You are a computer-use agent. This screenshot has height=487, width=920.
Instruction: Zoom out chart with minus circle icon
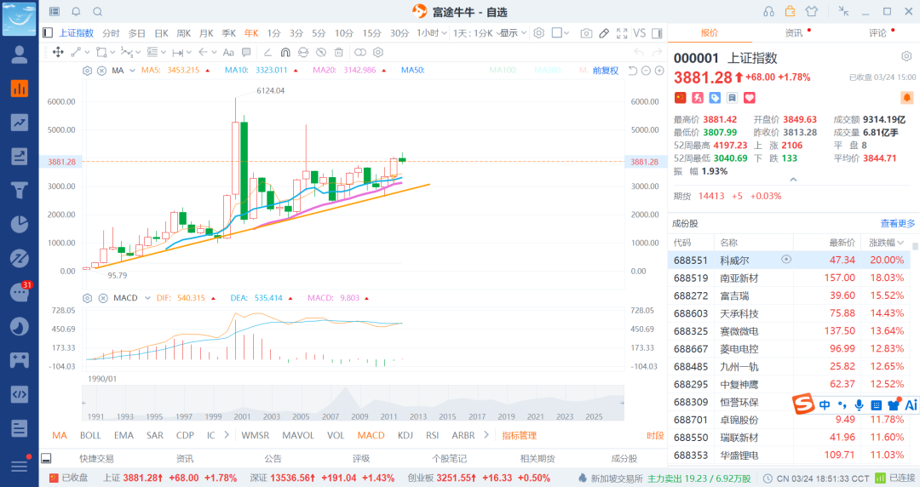tap(646, 71)
